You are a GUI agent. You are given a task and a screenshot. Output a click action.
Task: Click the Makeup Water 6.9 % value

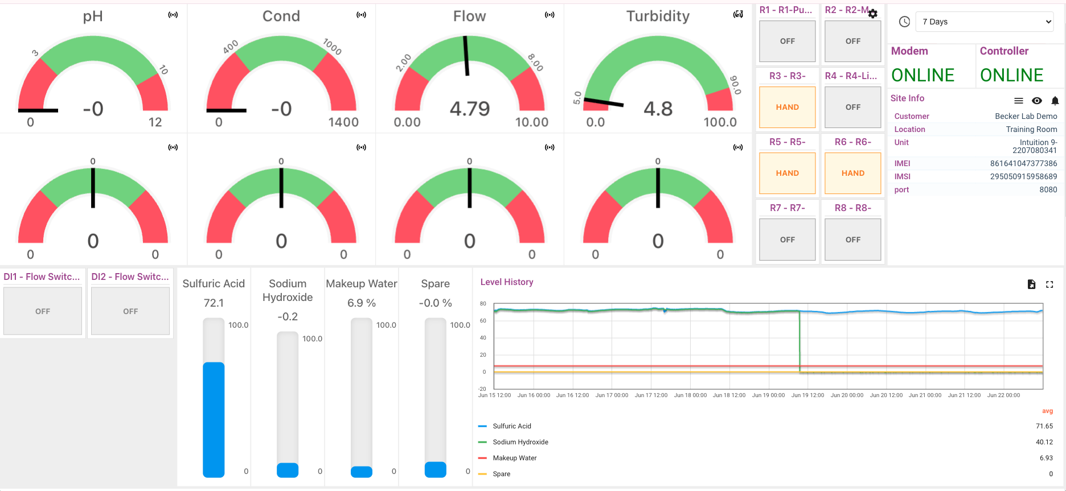click(x=362, y=303)
